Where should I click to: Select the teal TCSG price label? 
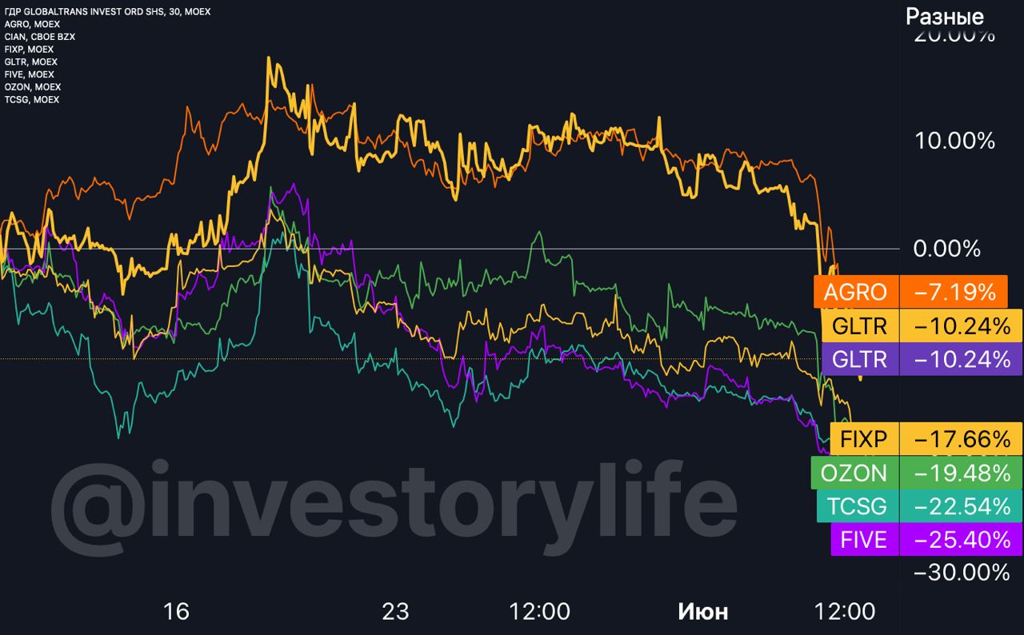pos(856,506)
